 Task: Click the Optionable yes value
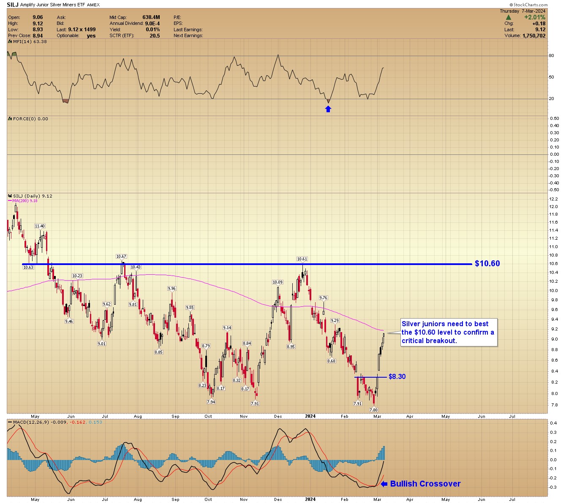coord(91,36)
